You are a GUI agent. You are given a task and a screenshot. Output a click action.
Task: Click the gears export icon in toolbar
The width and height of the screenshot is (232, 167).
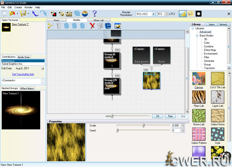pos(61,14)
